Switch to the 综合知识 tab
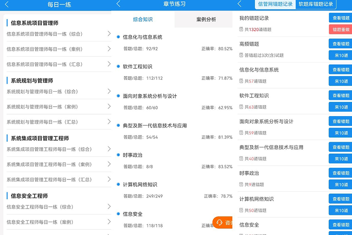This screenshot has height=235, width=352. (143, 19)
